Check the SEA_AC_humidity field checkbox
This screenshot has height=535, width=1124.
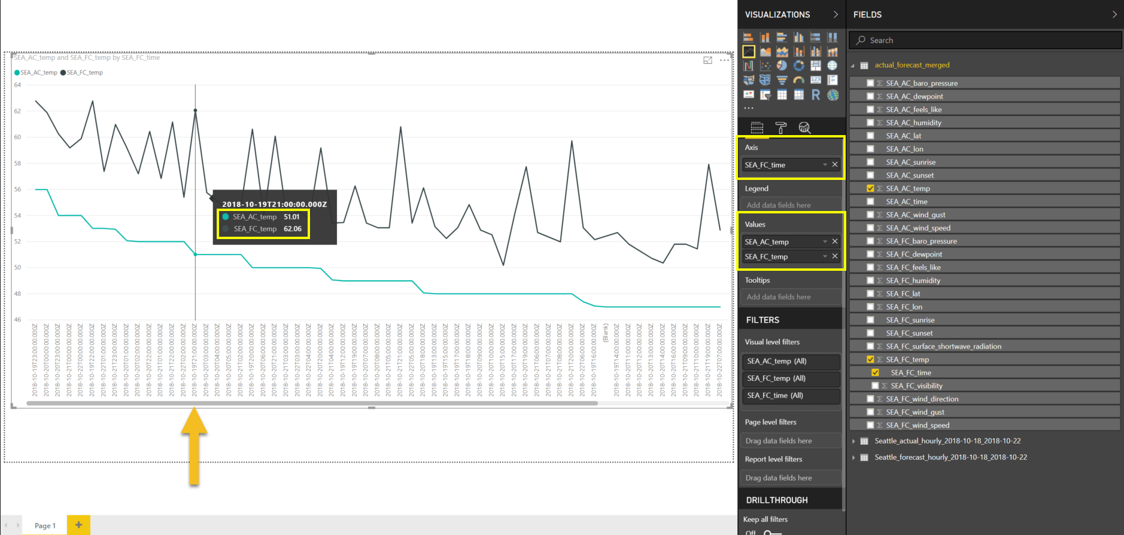pos(870,123)
